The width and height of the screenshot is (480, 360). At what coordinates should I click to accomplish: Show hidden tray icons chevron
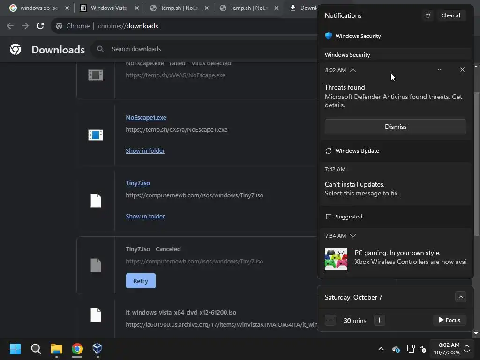(381, 349)
